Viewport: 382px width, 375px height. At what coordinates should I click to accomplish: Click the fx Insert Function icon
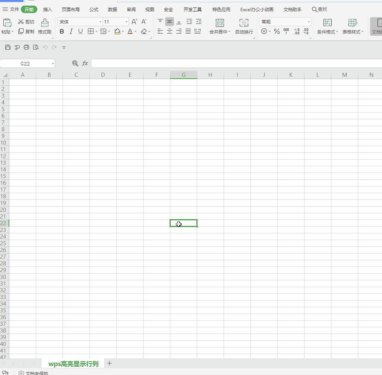[x=85, y=63]
